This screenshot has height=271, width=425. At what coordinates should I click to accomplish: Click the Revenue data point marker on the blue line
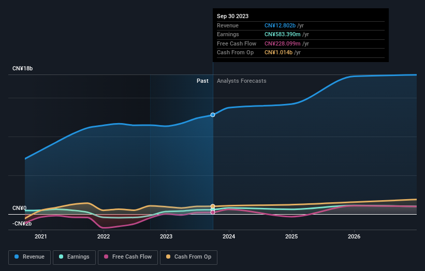pyautogui.click(x=213, y=115)
